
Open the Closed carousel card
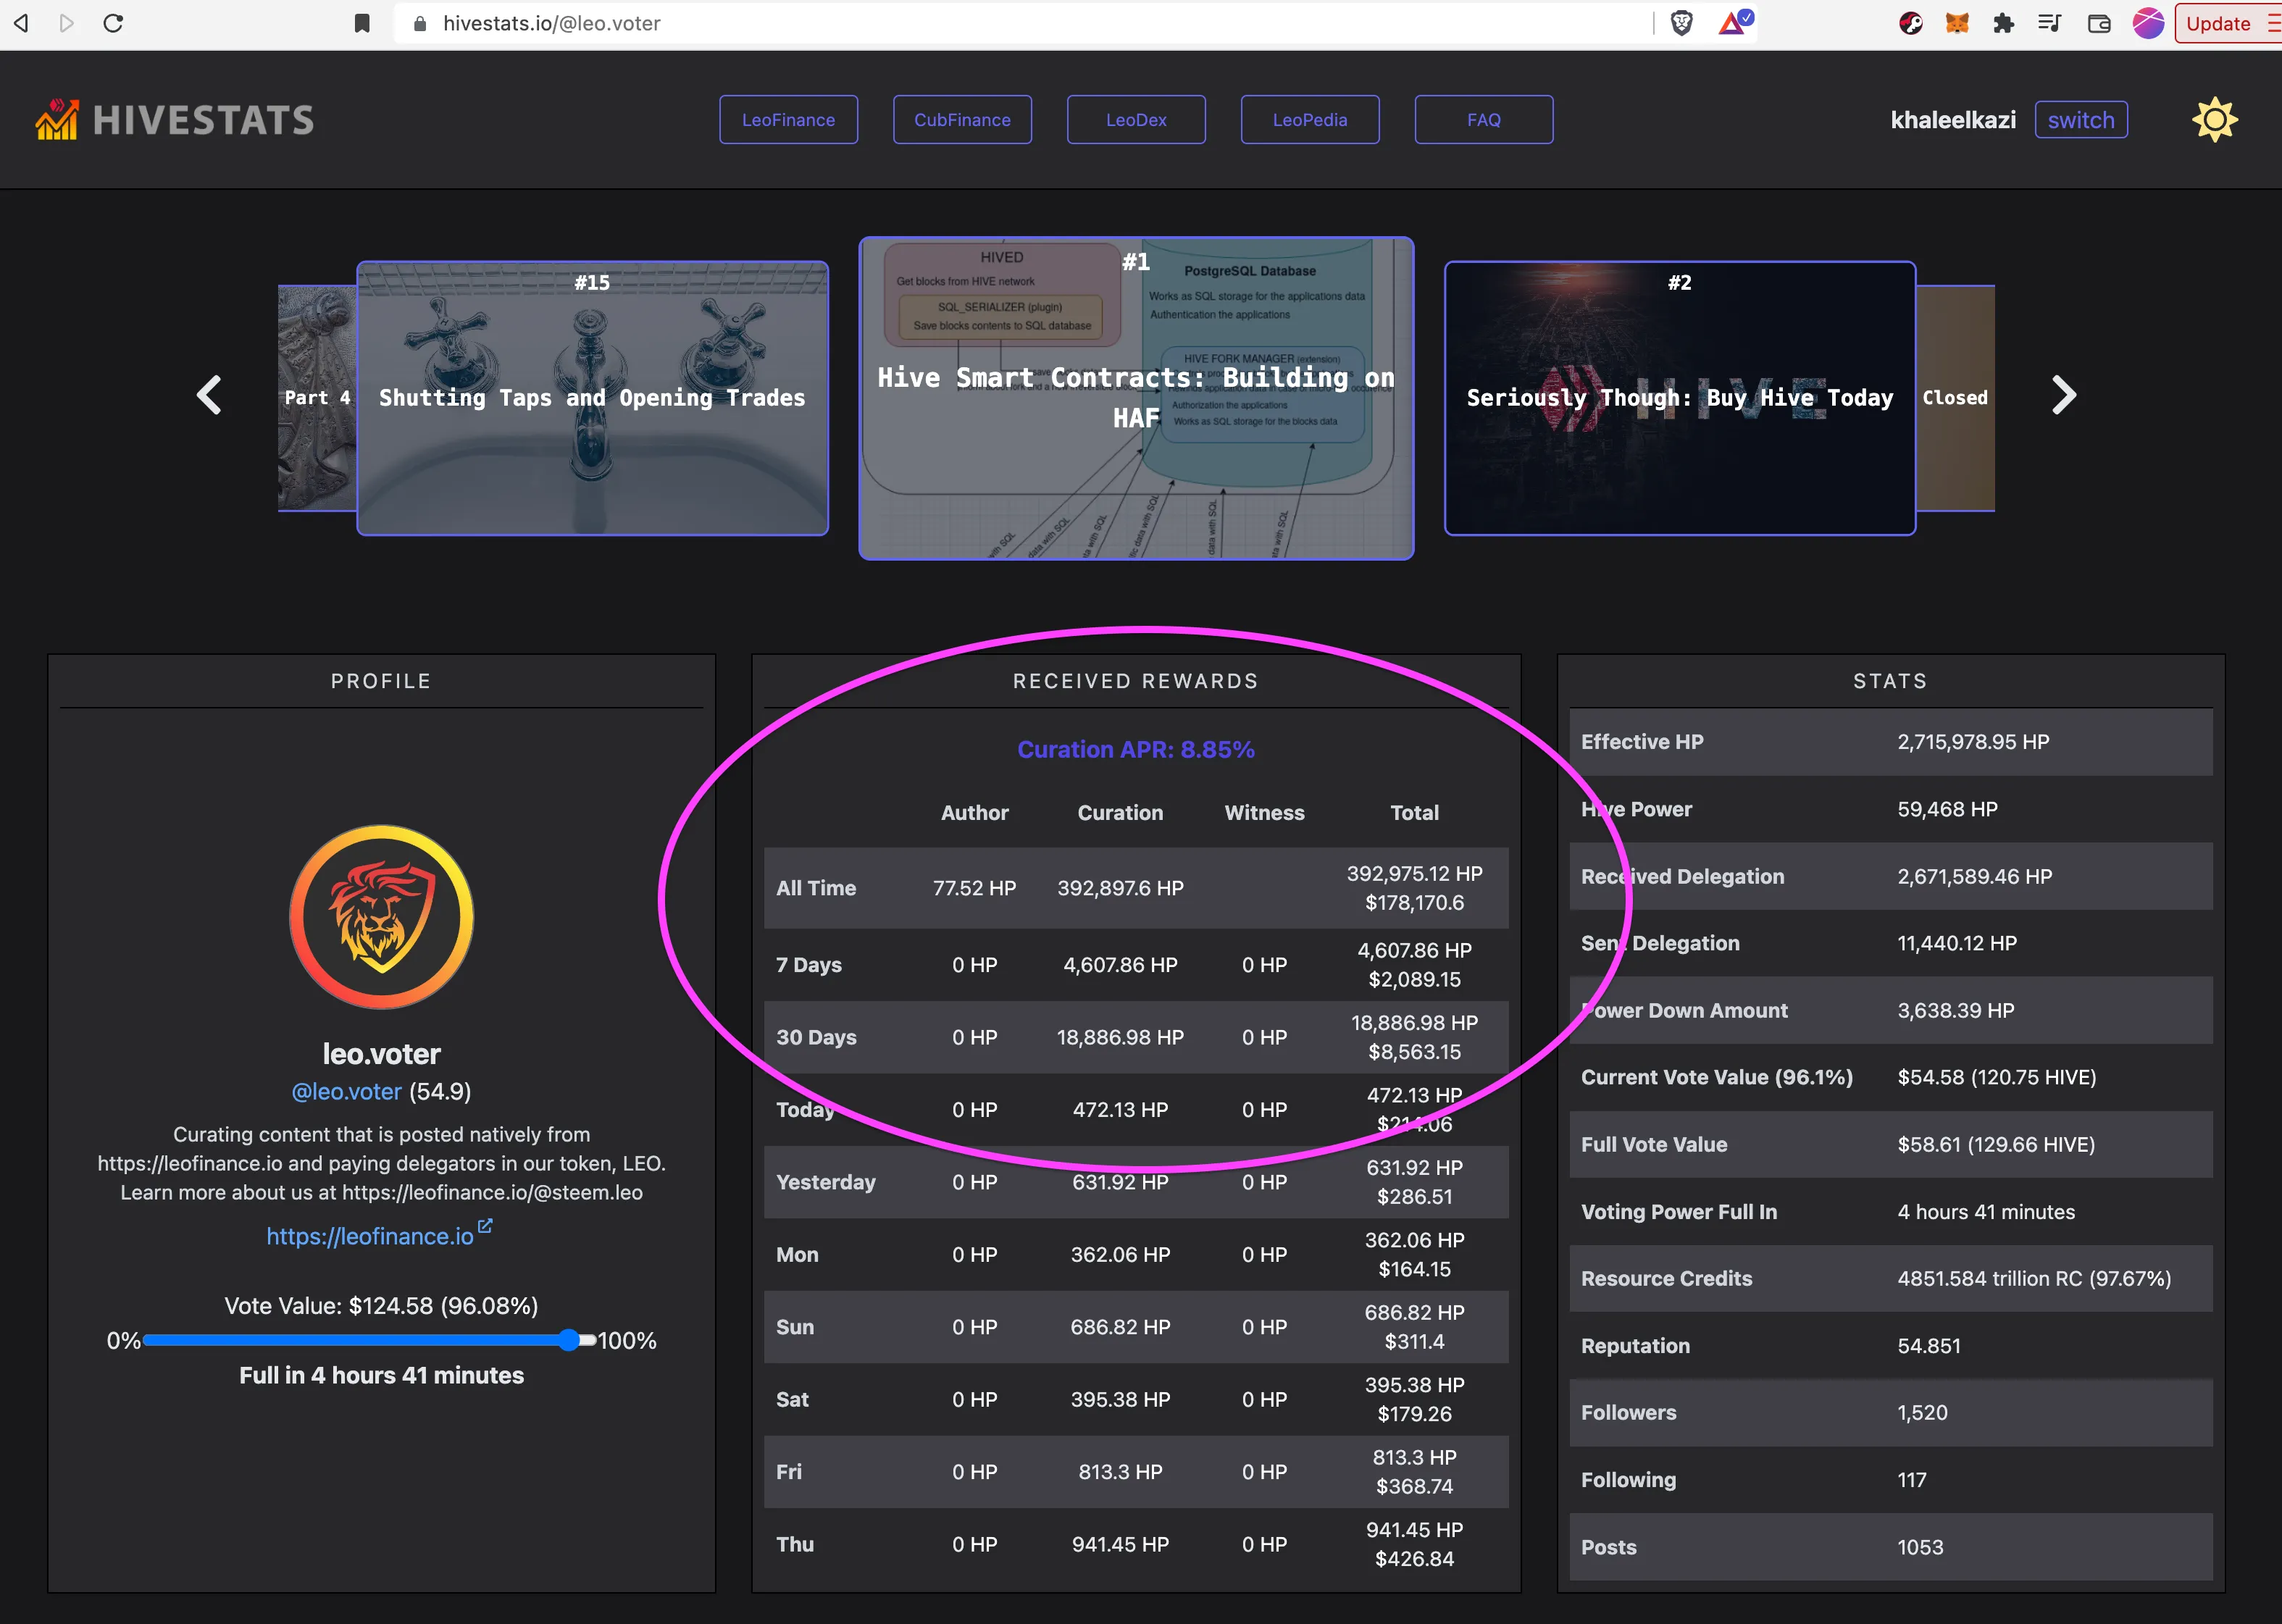(x=1955, y=398)
